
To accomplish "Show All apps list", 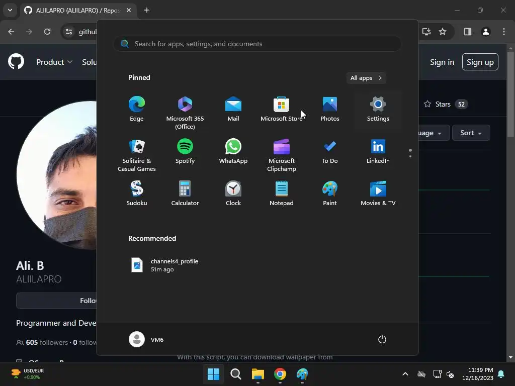I will 366,78.
